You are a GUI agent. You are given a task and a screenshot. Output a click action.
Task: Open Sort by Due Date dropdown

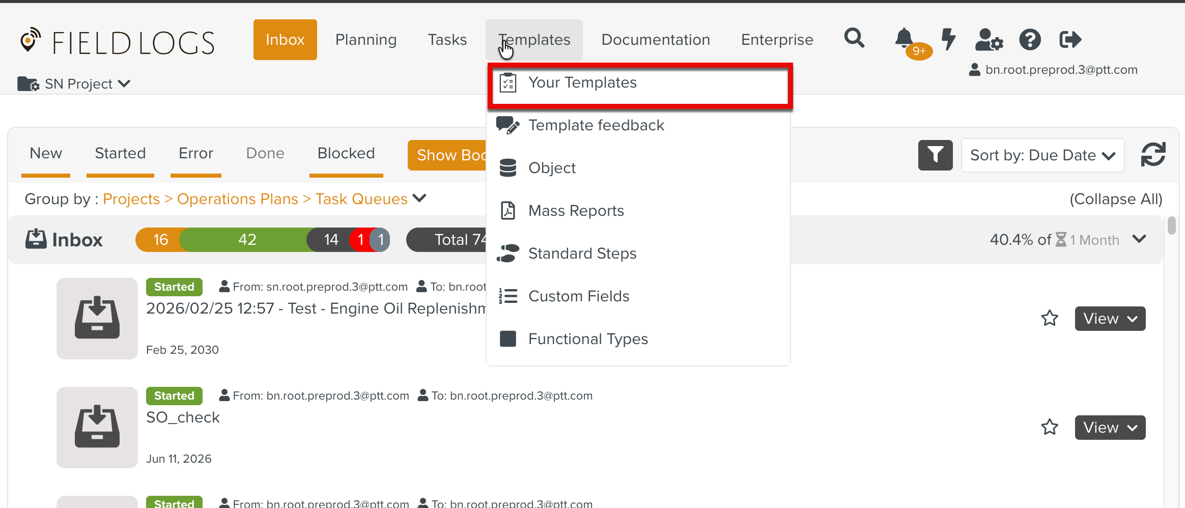pos(1042,155)
